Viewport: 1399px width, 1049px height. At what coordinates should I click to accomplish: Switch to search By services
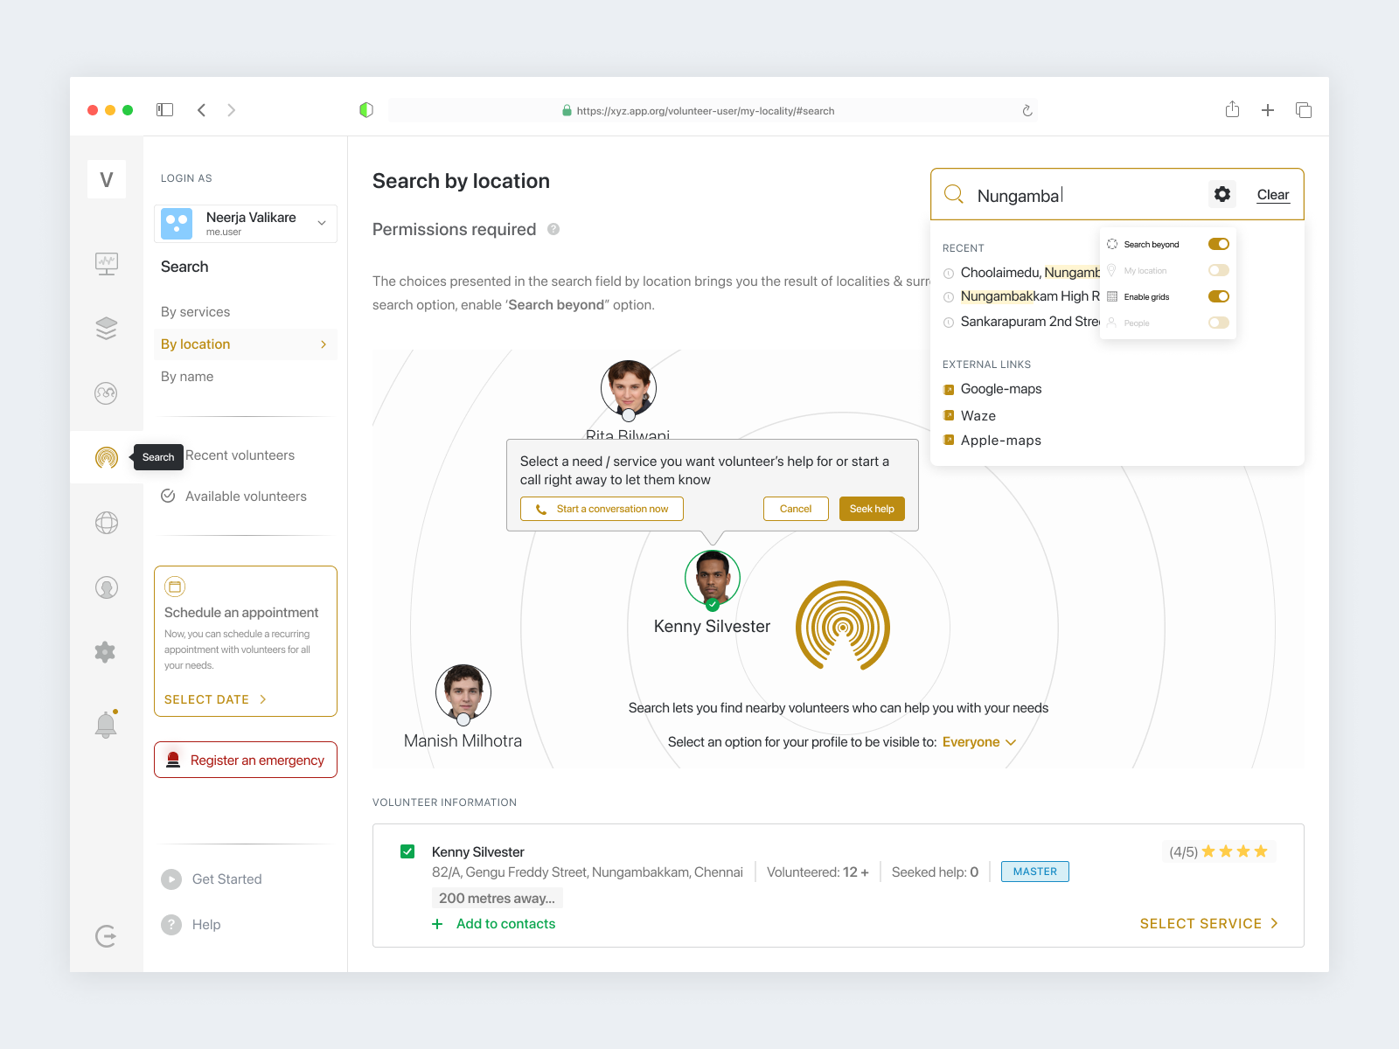194,311
